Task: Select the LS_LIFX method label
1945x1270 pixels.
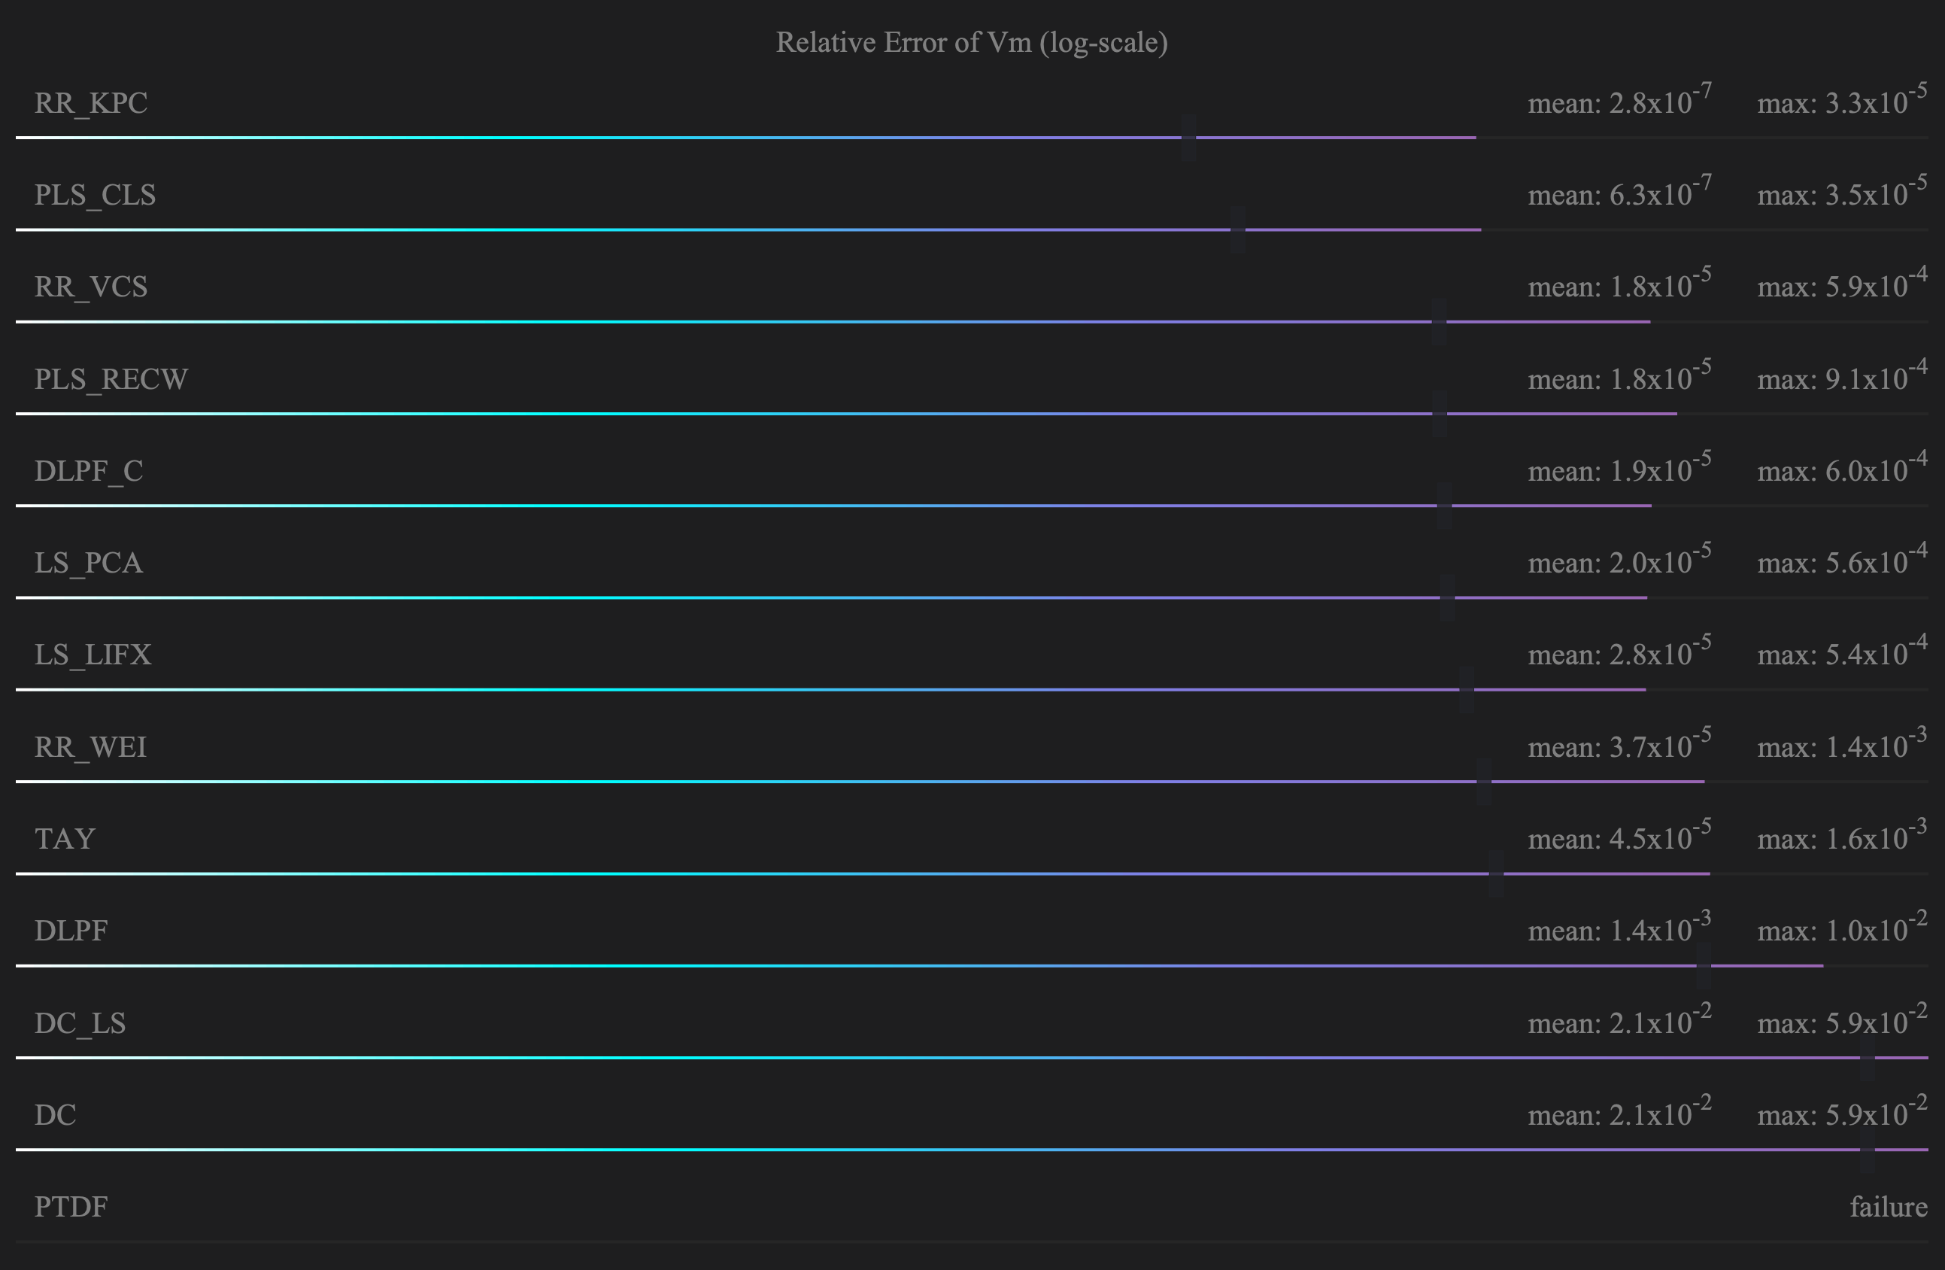Action: coord(93,655)
